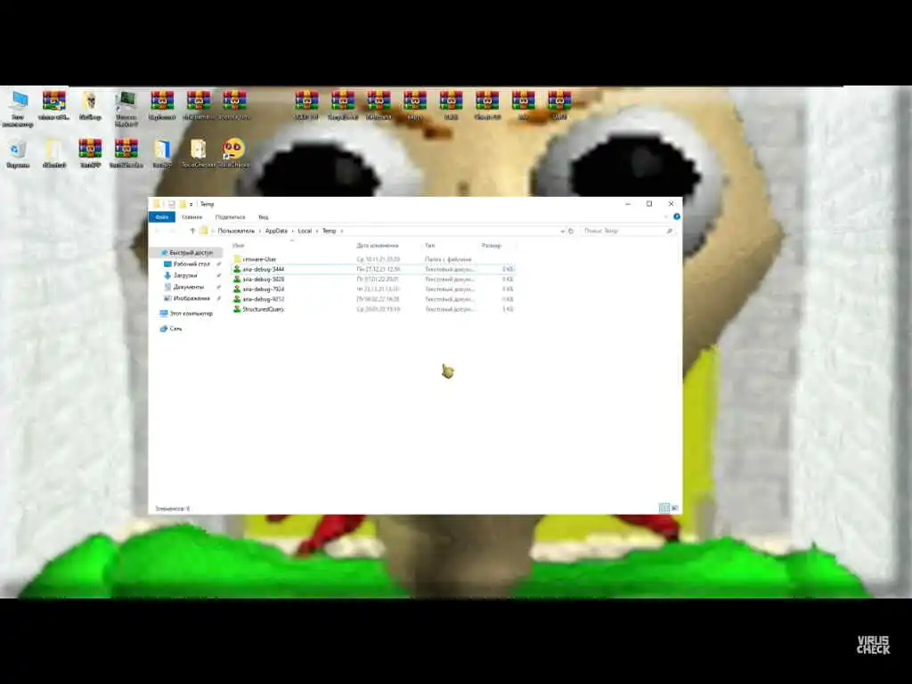The height and width of the screenshot is (684, 912).
Task: Select Этот компьютер desktop icon
Action: (18, 108)
